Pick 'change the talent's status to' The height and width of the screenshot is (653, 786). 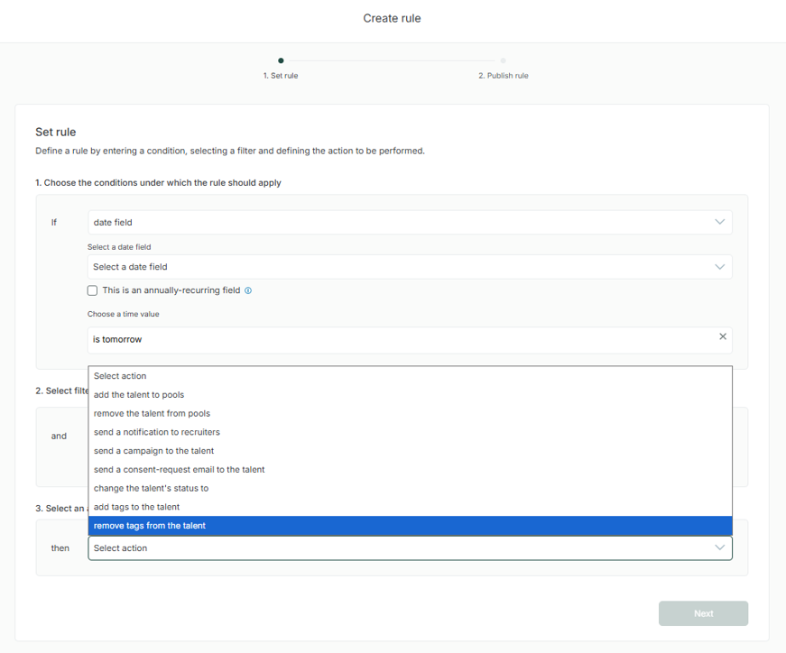pyautogui.click(x=151, y=488)
